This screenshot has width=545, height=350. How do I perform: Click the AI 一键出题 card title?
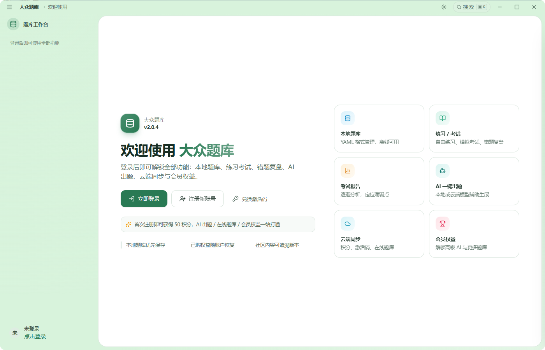point(449,186)
